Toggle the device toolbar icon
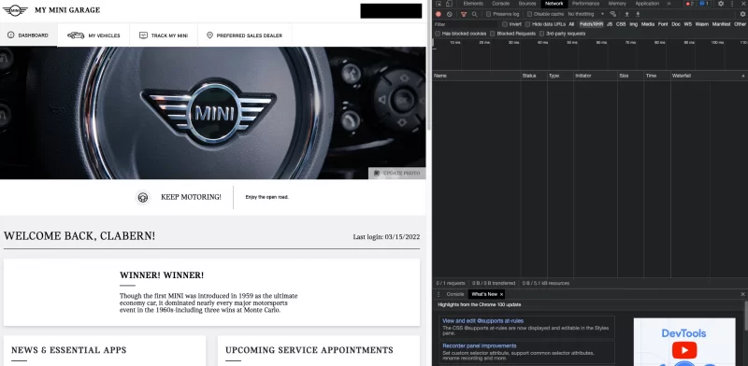Image resolution: width=748 pixels, height=366 pixels. point(449,4)
